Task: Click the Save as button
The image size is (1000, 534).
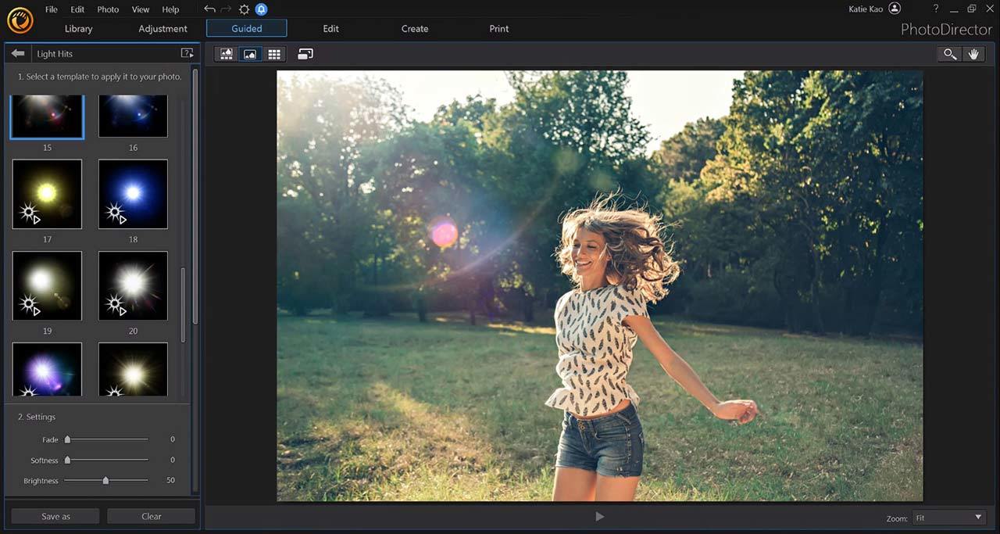Action: [55, 516]
